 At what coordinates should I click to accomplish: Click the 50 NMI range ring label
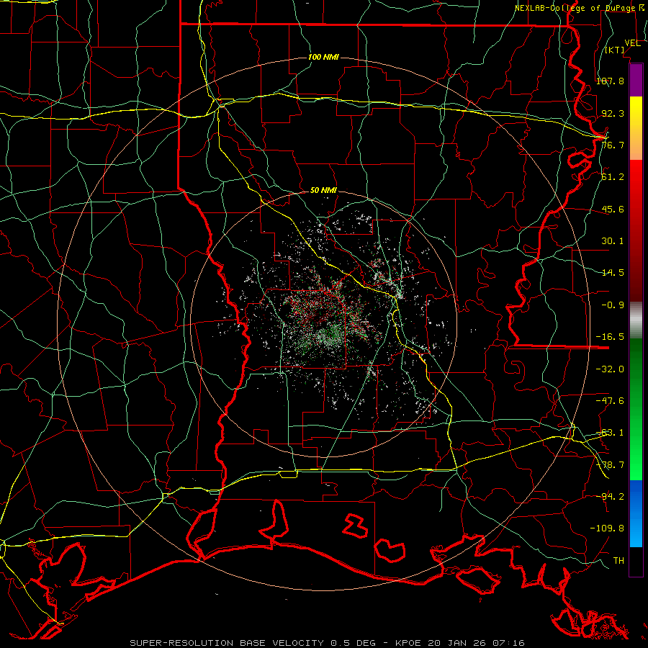tap(323, 190)
